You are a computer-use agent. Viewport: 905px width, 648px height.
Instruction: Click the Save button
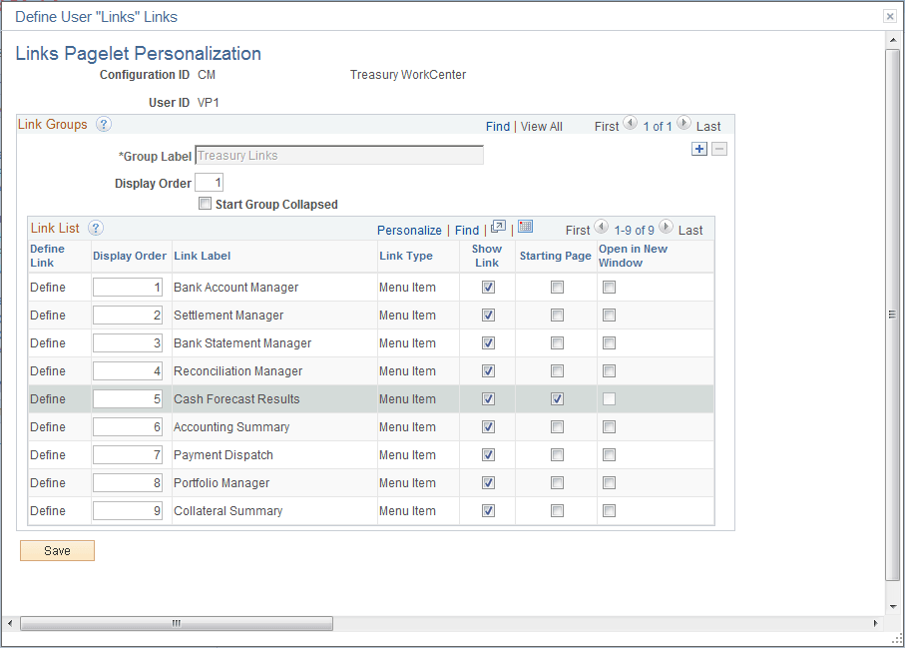57,550
